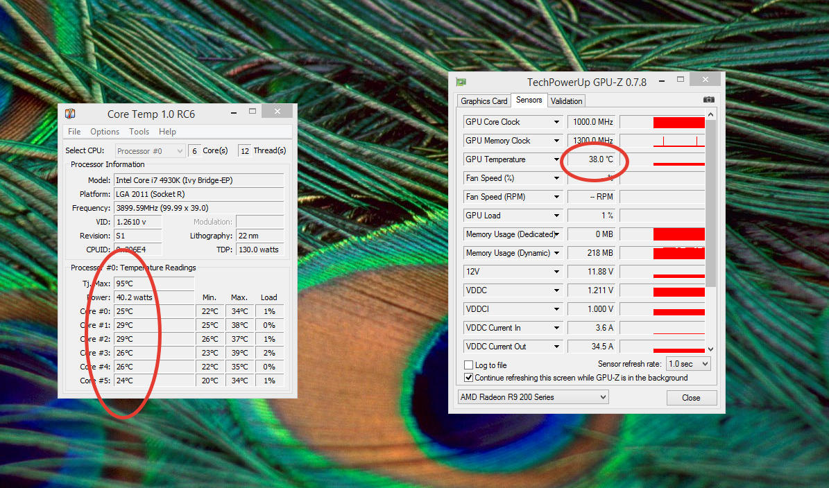
Task: Open VDDC Current In dropdown
Action: click(556, 328)
